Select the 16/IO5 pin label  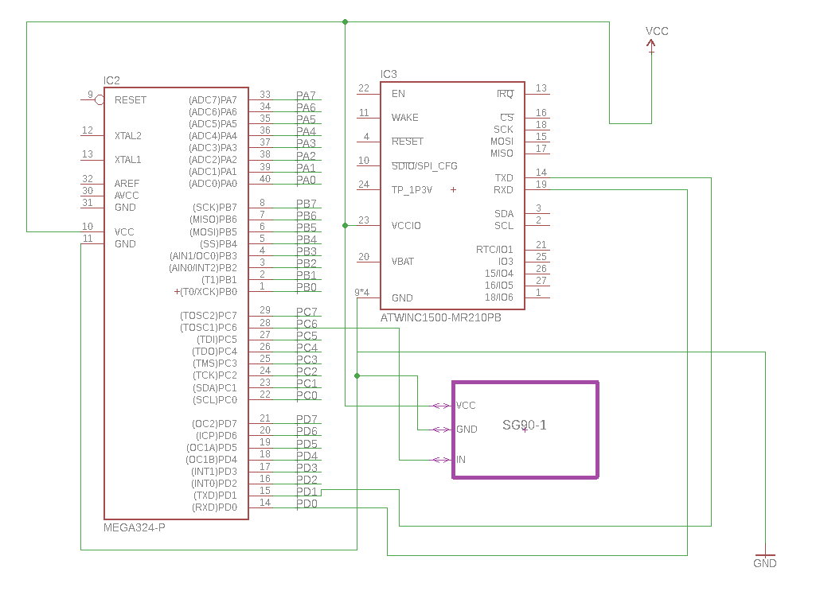click(x=499, y=286)
